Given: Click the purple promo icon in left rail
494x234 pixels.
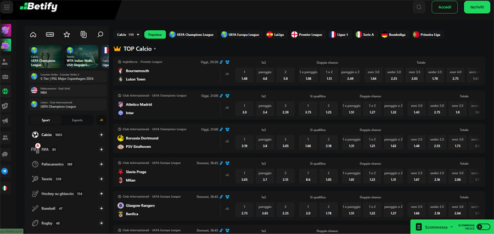Looking at the screenshot, I should click(5, 30).
